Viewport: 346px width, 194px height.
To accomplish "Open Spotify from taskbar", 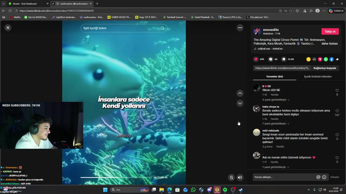I will (225, 190).
